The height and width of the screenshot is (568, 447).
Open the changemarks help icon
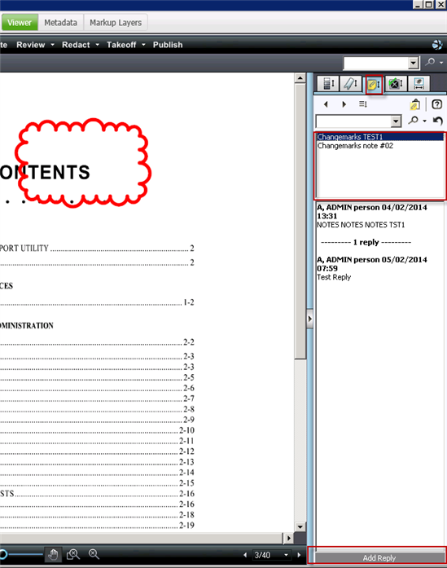pyautogui.click(x=437, y=104)
